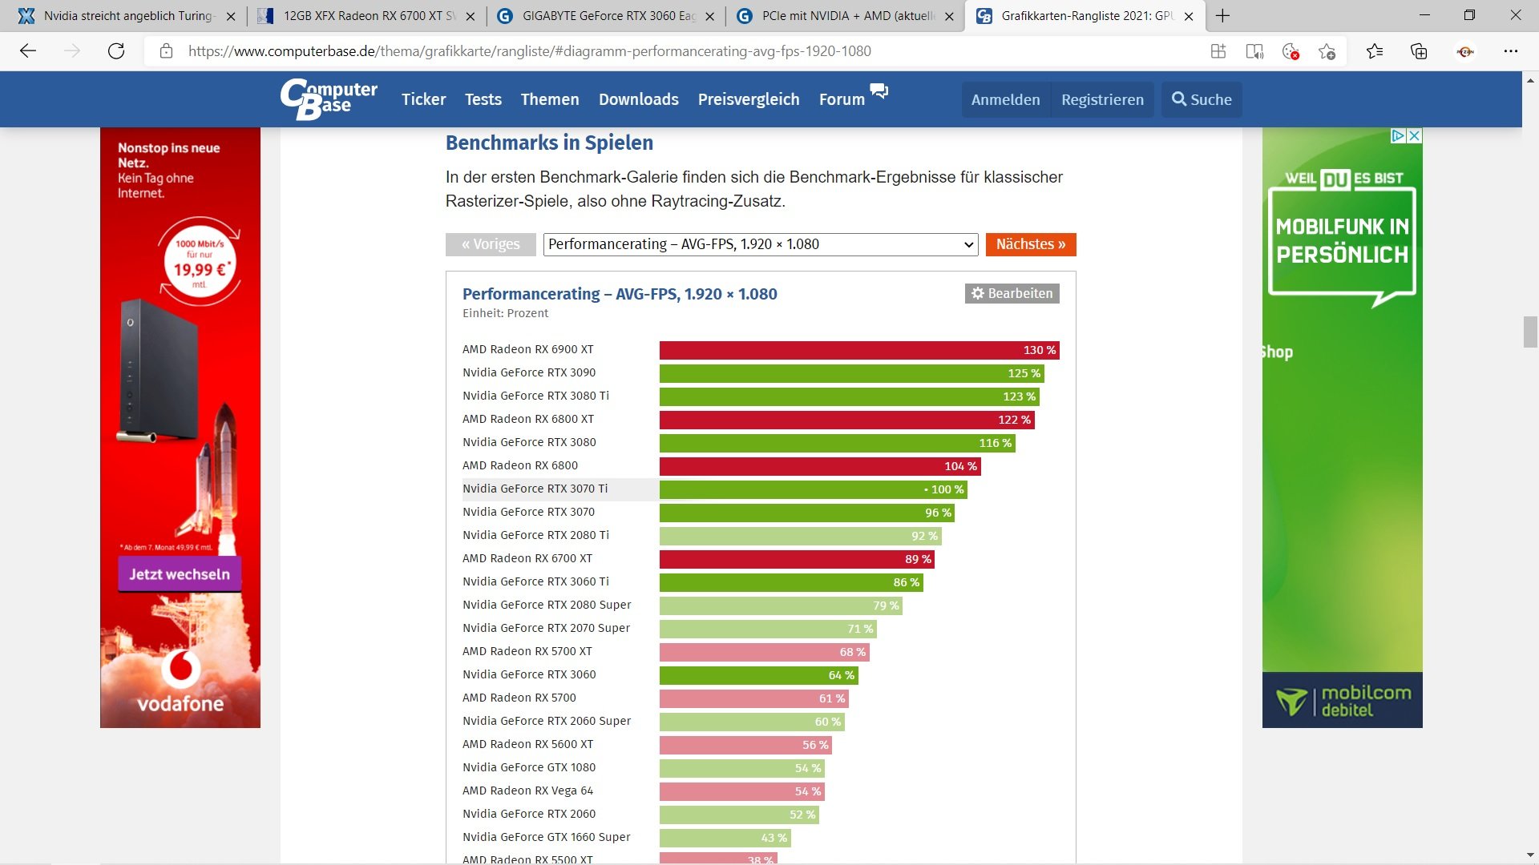Click the browser refresh icon
Image resolution: width=1539 pixels, height=865 pixels.
click(x=116, y=51)
